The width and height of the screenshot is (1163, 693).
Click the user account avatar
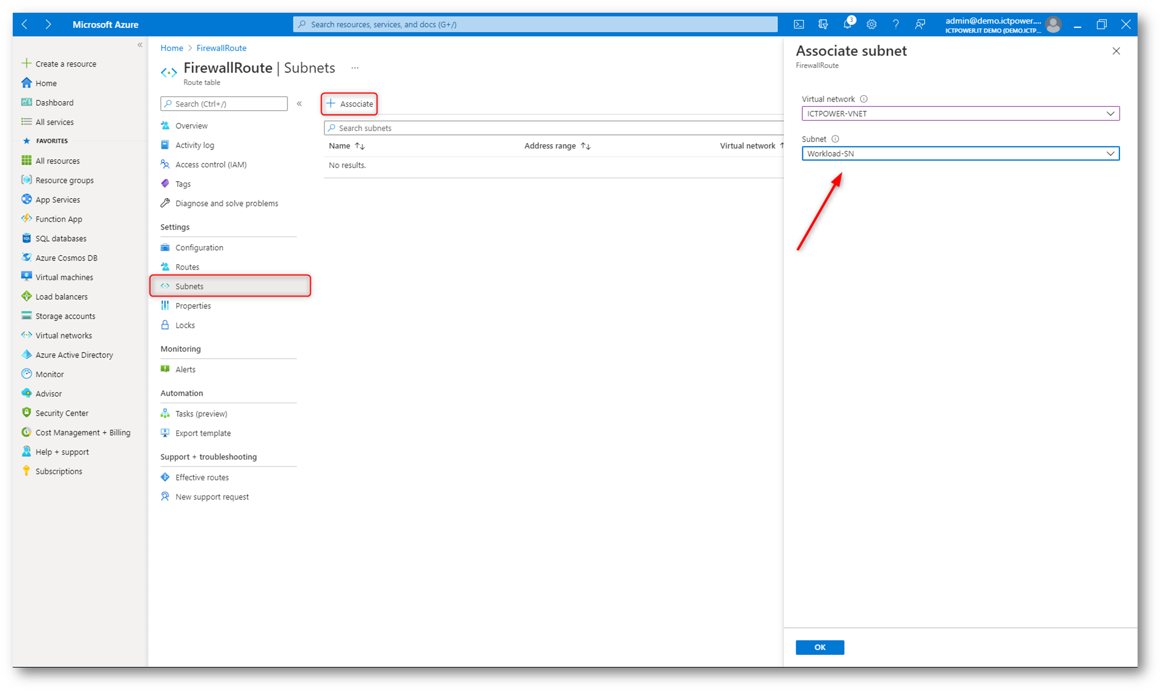tap(1053, 24)
